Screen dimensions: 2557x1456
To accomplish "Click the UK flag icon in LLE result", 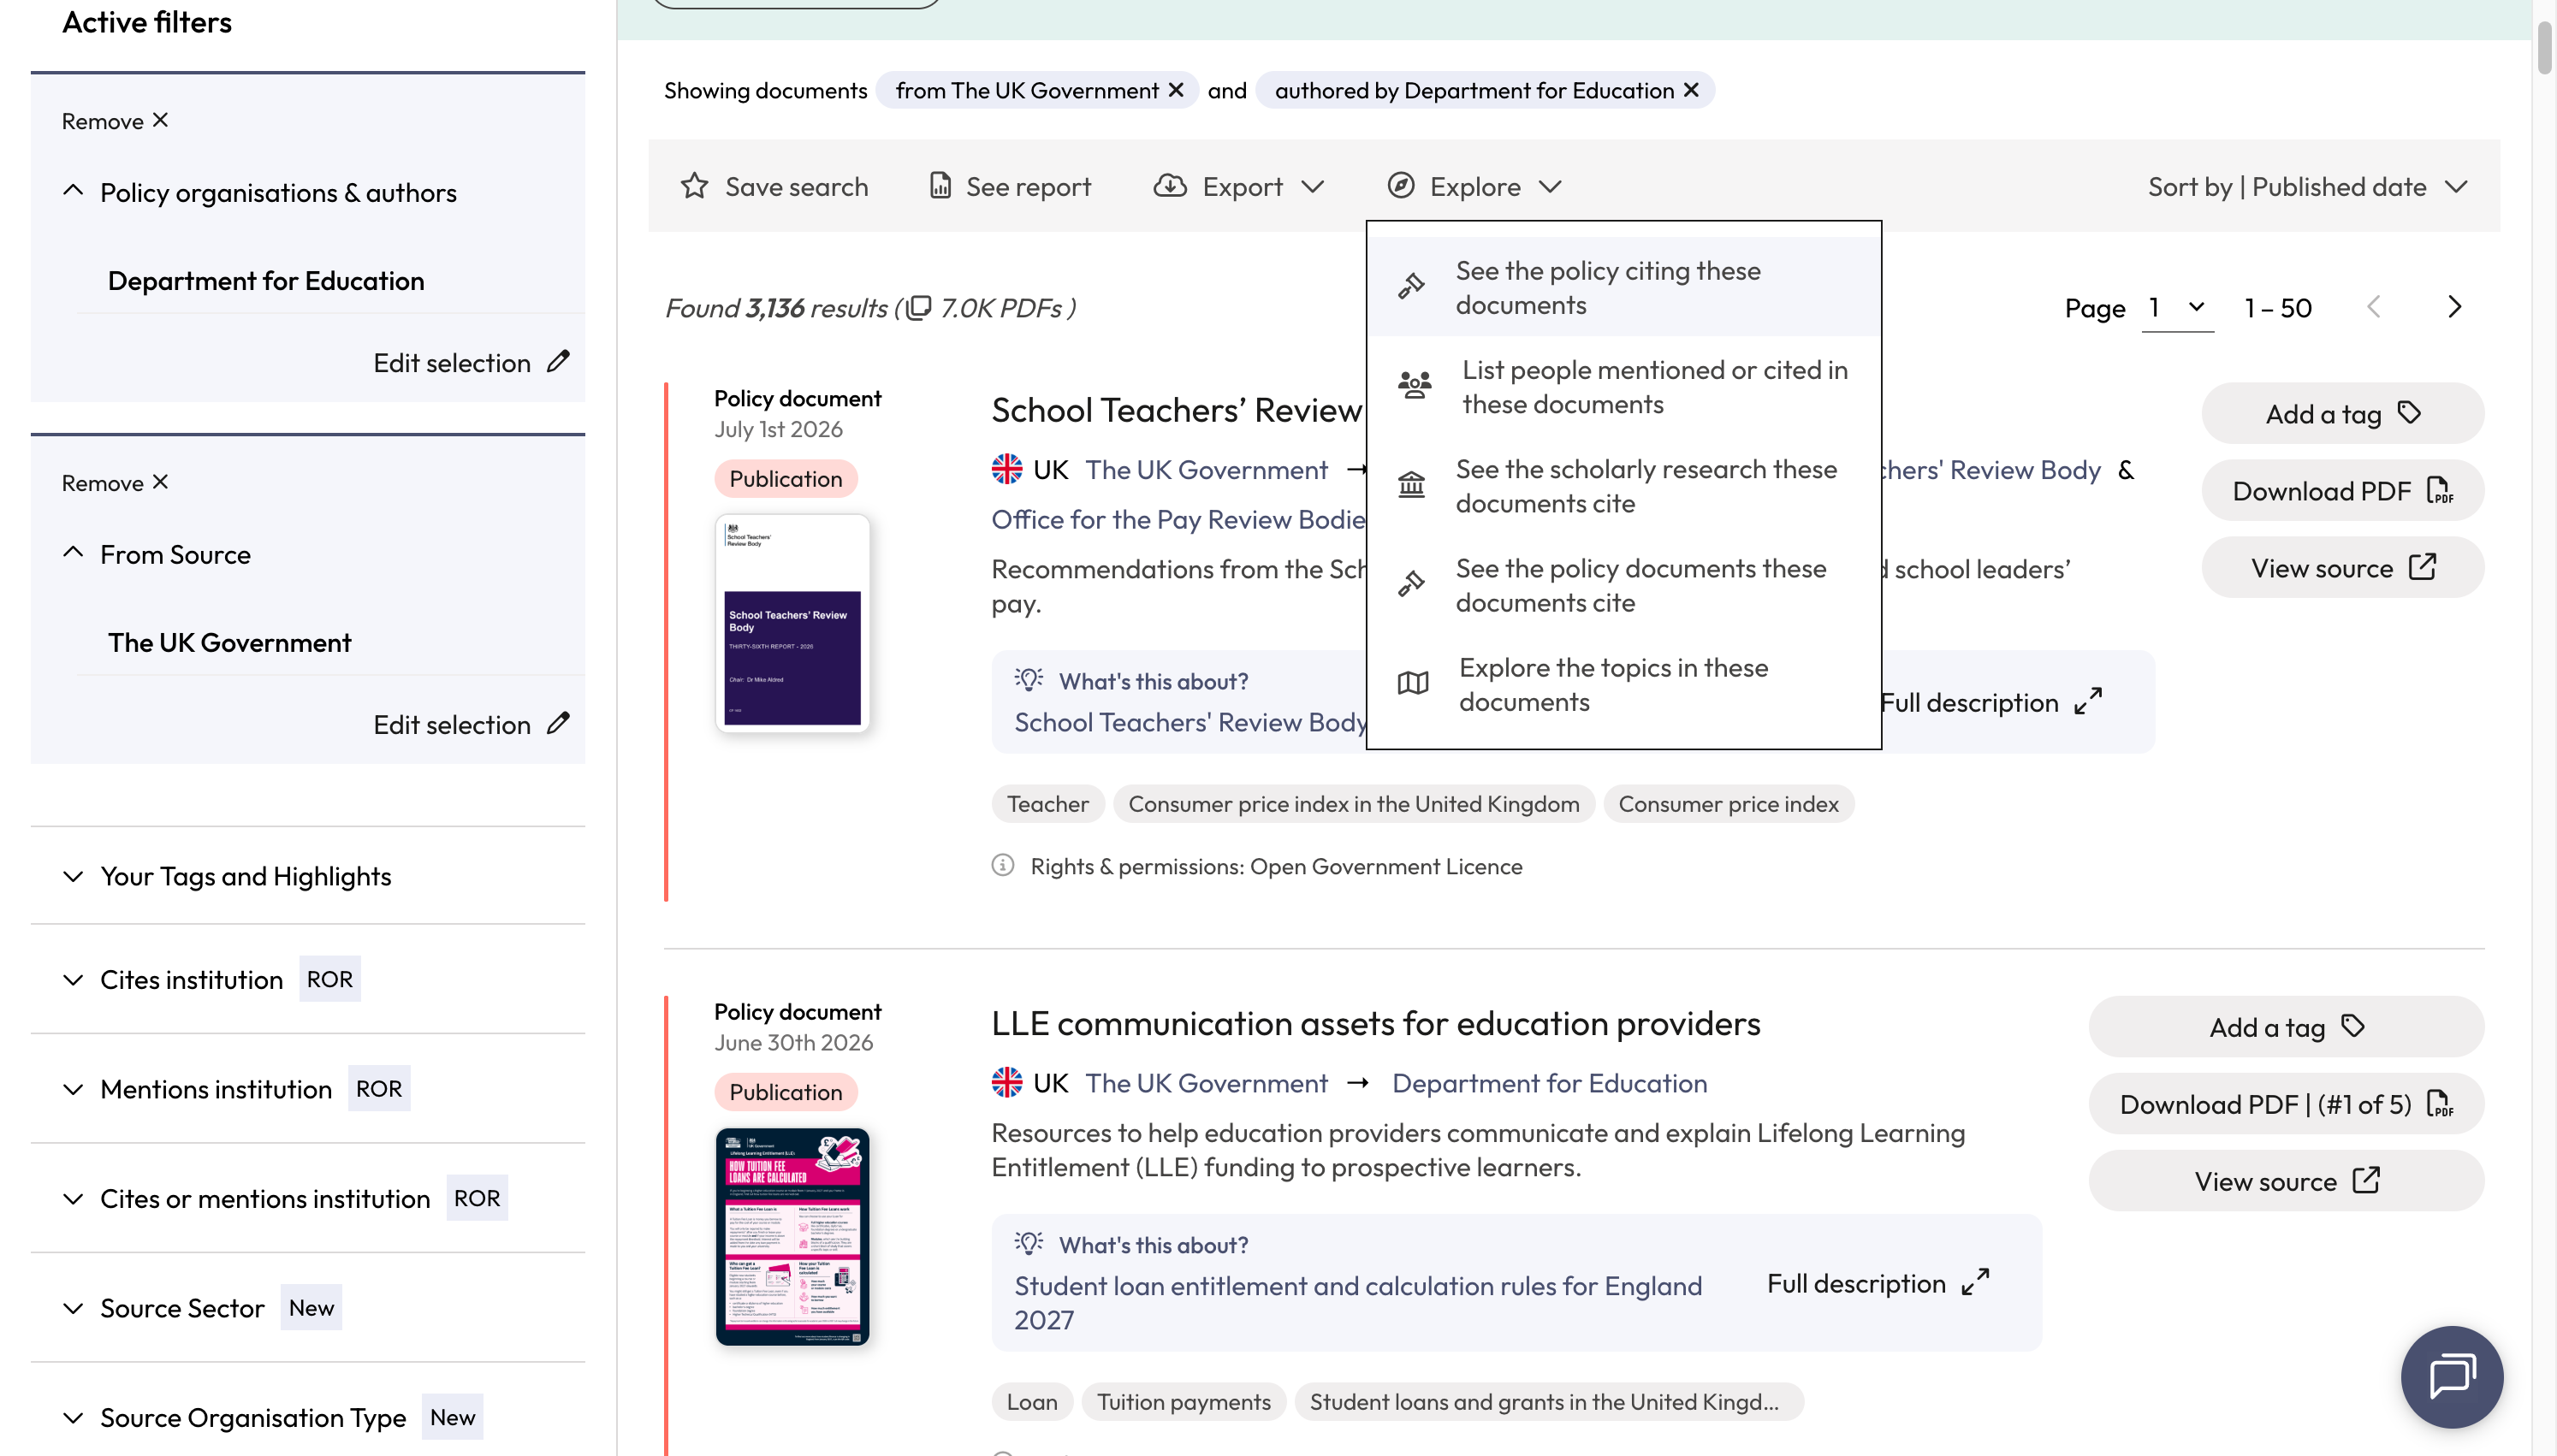I will [1007, 1082].
